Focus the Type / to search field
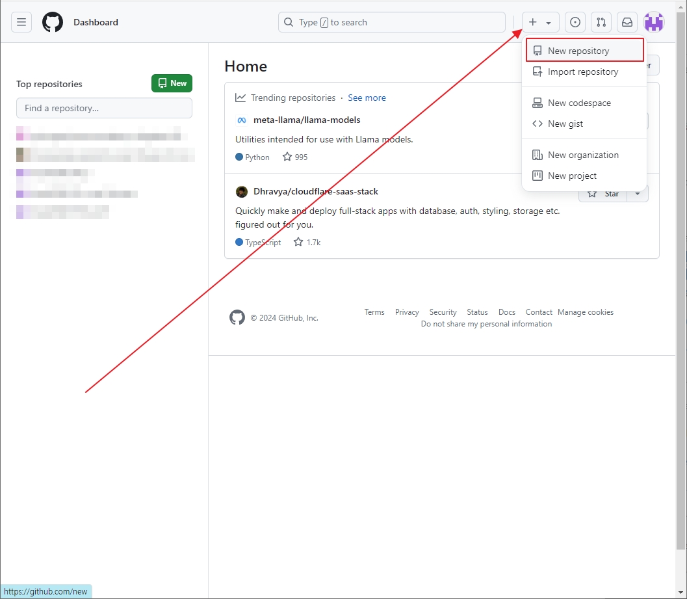This screenshot has width=687, height=599. click(392, 22)
